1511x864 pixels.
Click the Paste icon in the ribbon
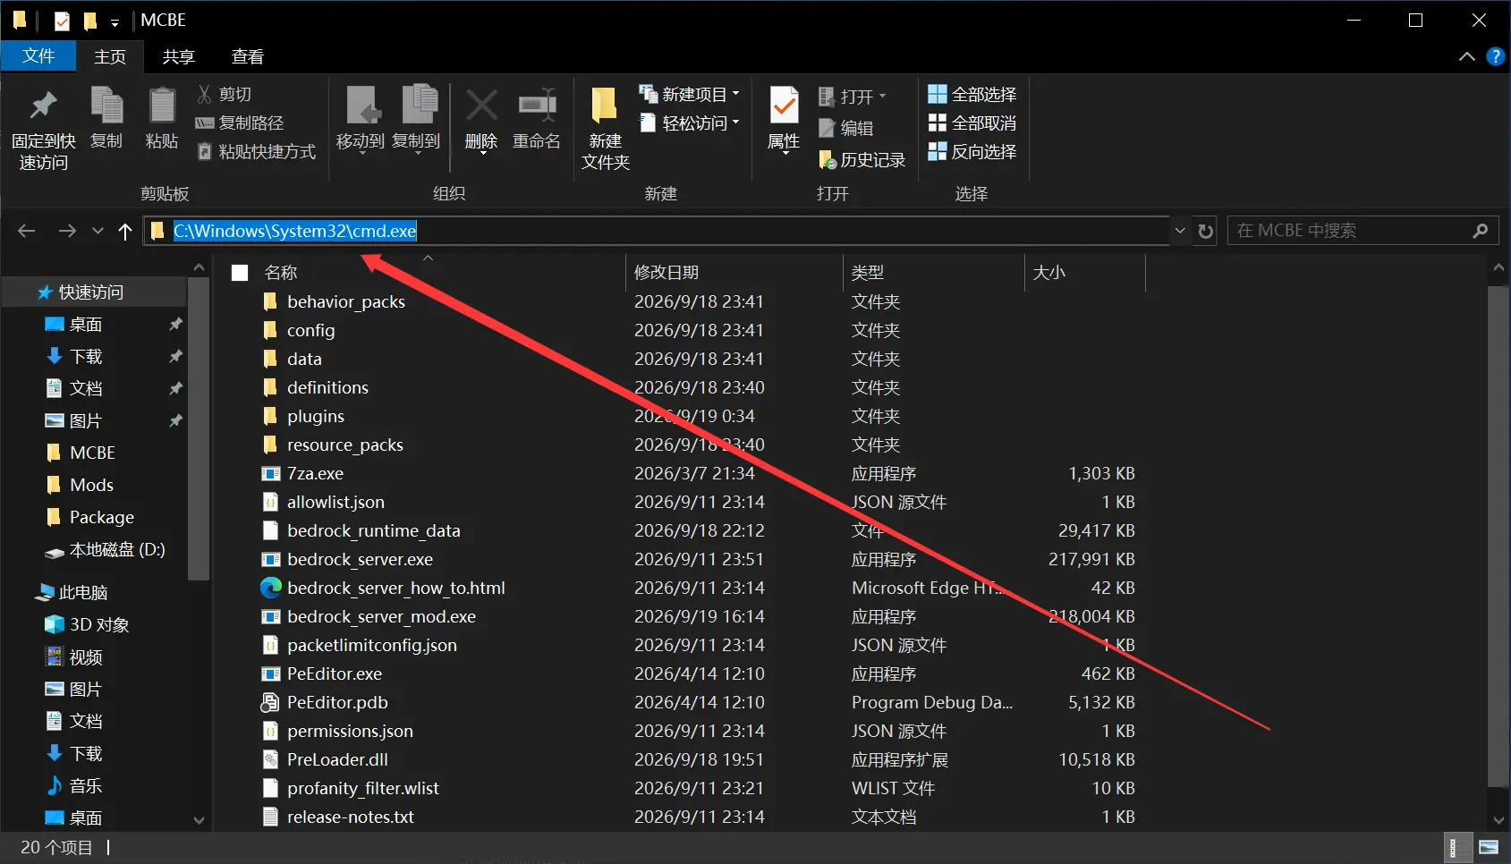tap(162, 106)
